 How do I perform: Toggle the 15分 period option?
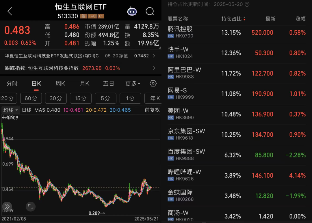click(x=81, y=98)
